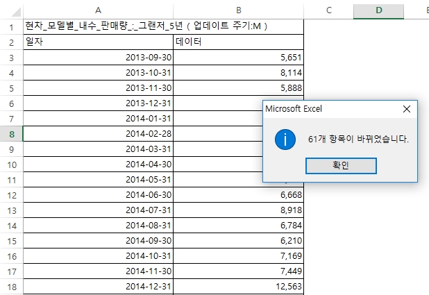The image size is (429, 295).
Task: Select all cells with corner triangle
Action: point(16,12)
